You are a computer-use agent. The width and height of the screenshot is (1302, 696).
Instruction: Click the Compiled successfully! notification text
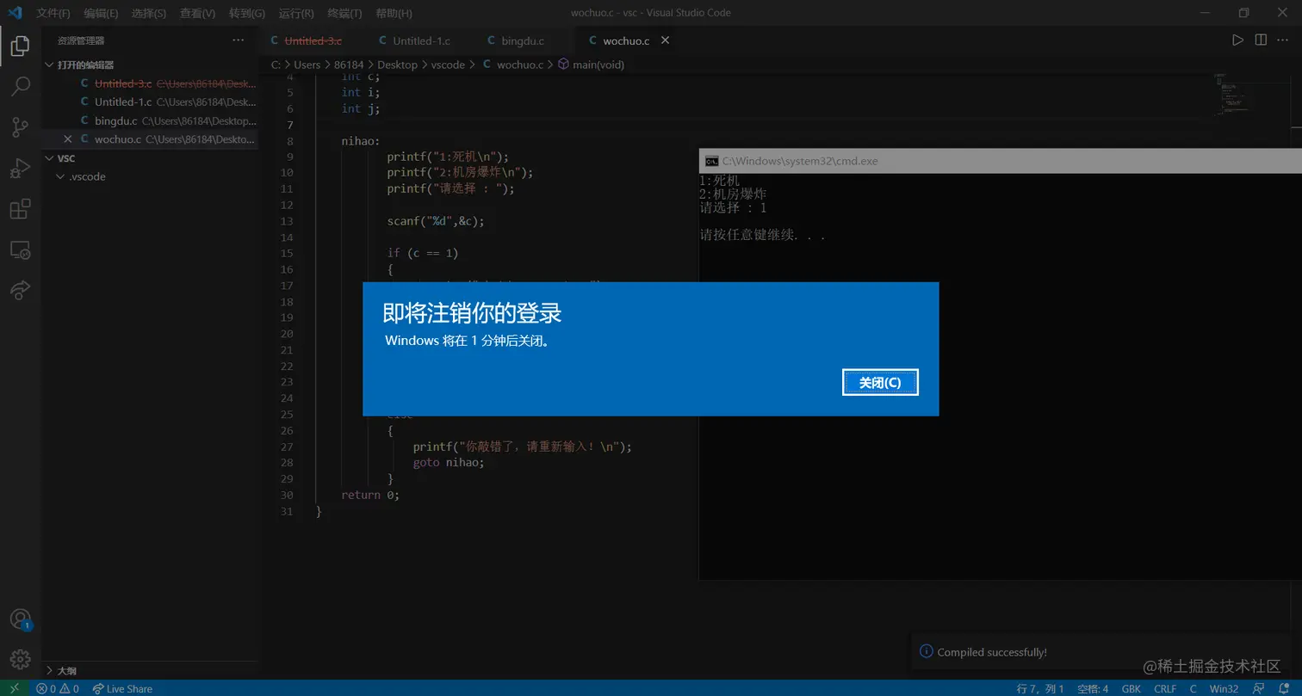(x=992, y=652)
